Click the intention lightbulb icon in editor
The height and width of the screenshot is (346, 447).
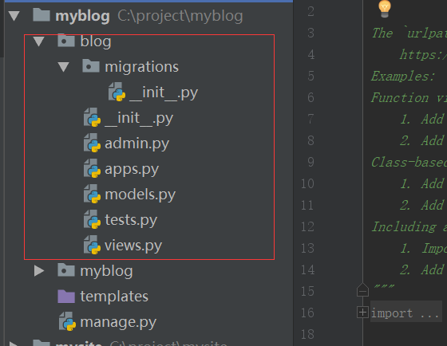[x=384, y=9]
